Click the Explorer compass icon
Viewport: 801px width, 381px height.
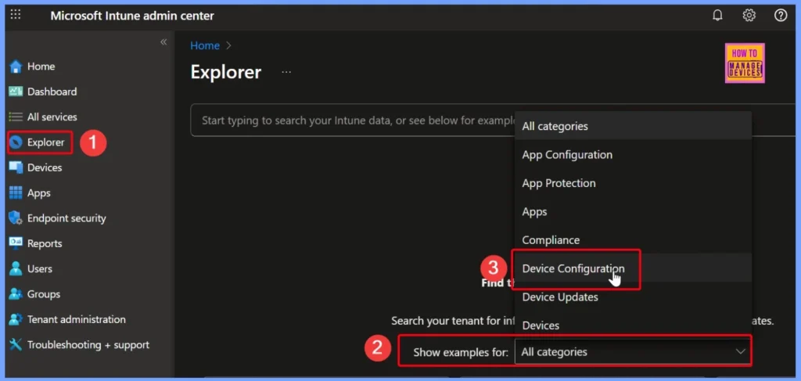pos(16,142)
